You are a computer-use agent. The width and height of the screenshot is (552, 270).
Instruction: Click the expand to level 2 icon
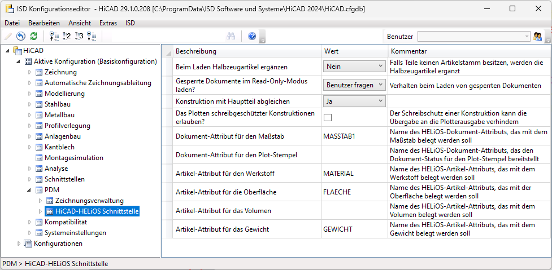pyautogui.click(x=67, y=36)
